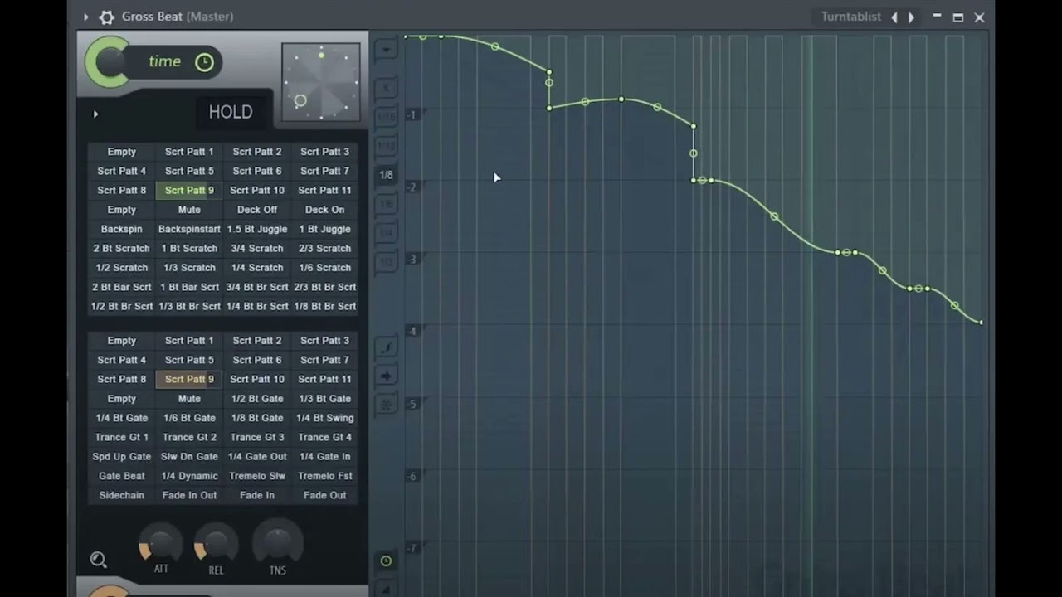Click the XY pad scratch clock display
Image resolution: width=1062 pixels, height=597 pixels.
point(321,82)
